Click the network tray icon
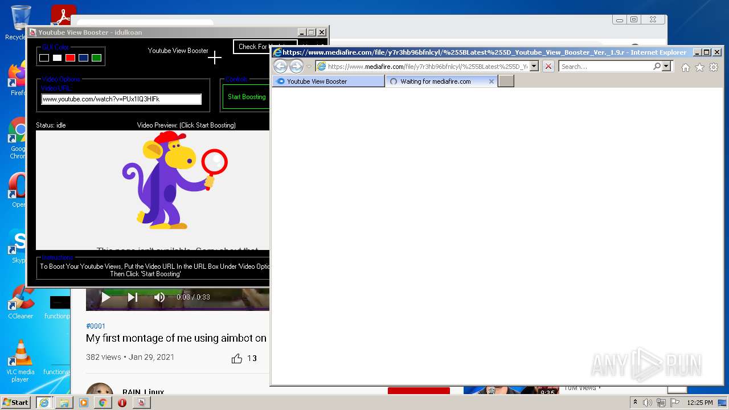Screen dimensions: 729x410 click(661, 403)
